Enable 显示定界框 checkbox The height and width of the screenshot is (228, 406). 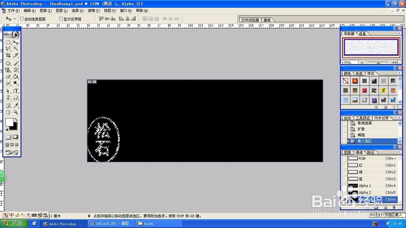(61, 19)
